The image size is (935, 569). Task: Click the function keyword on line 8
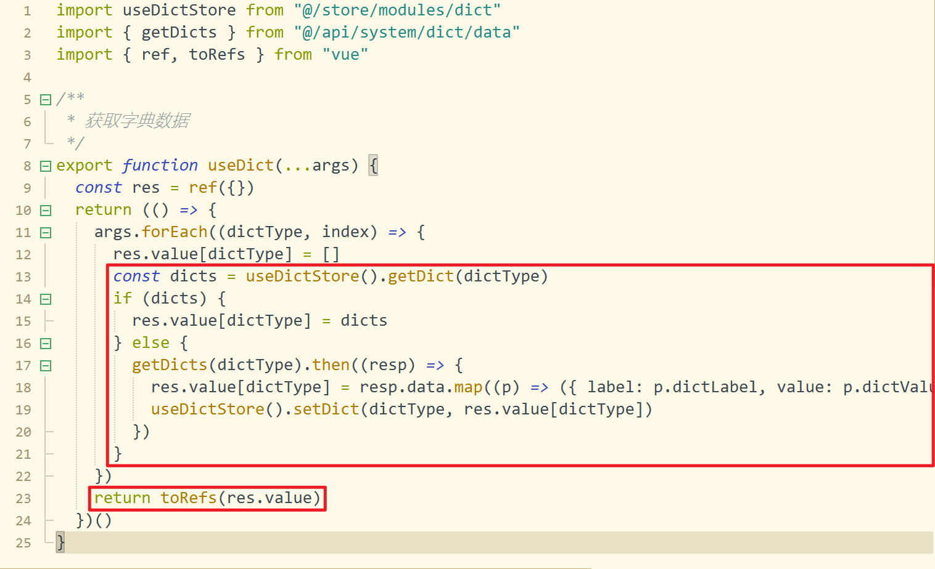click(160, 166)
